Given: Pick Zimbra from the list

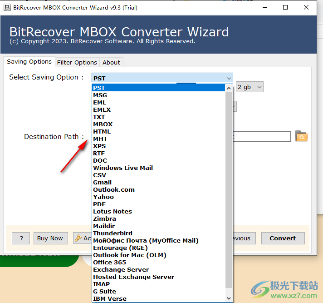Looking at the screenshot, I should pos(158,219).
